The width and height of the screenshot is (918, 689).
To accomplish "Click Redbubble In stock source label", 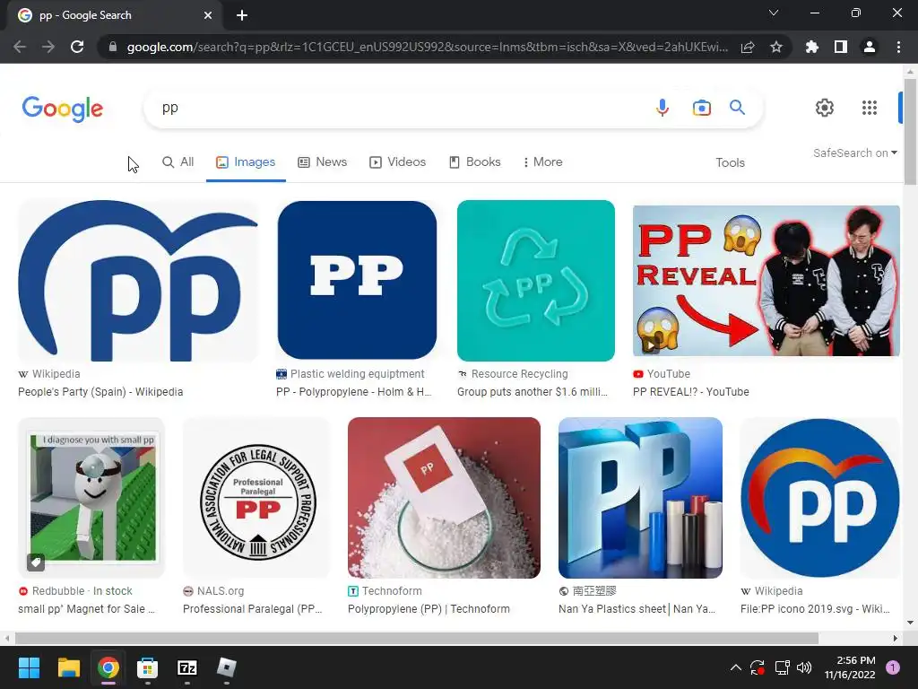I will pos(75,591).
